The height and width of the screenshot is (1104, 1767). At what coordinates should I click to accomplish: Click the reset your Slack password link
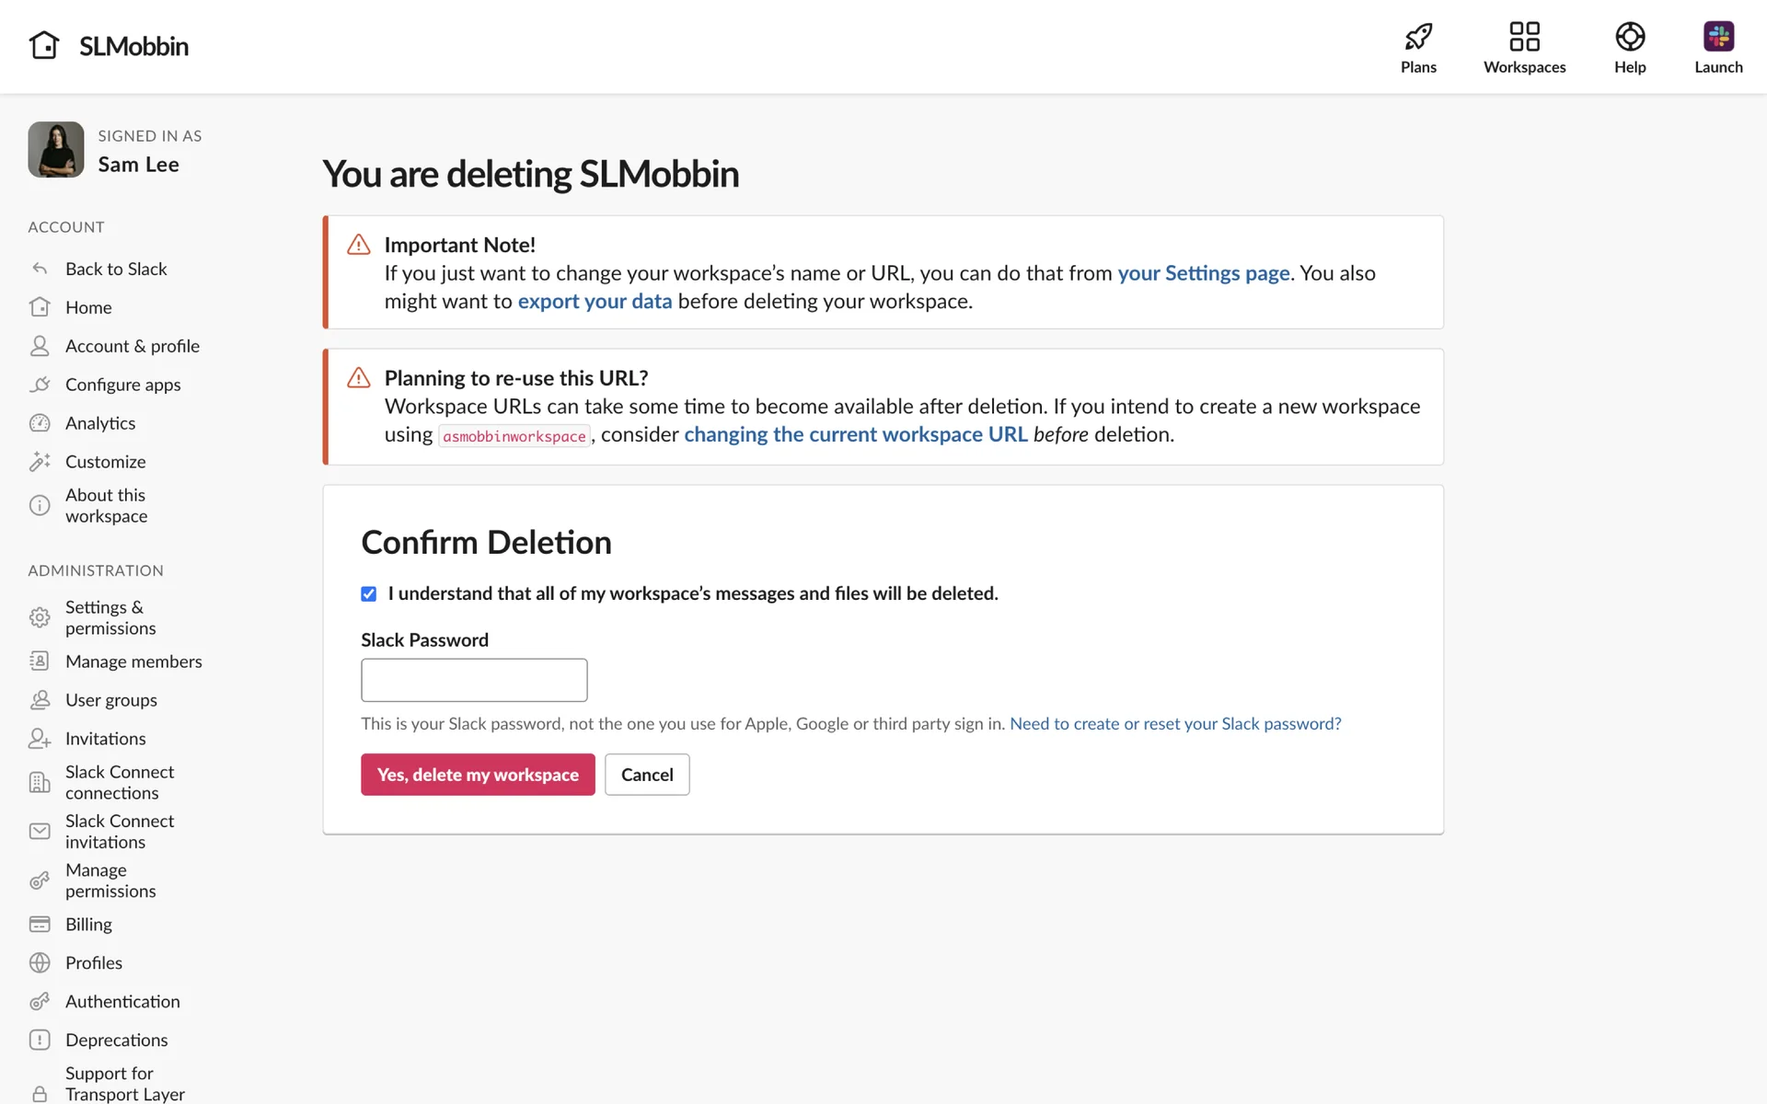tap(1175, 724)
